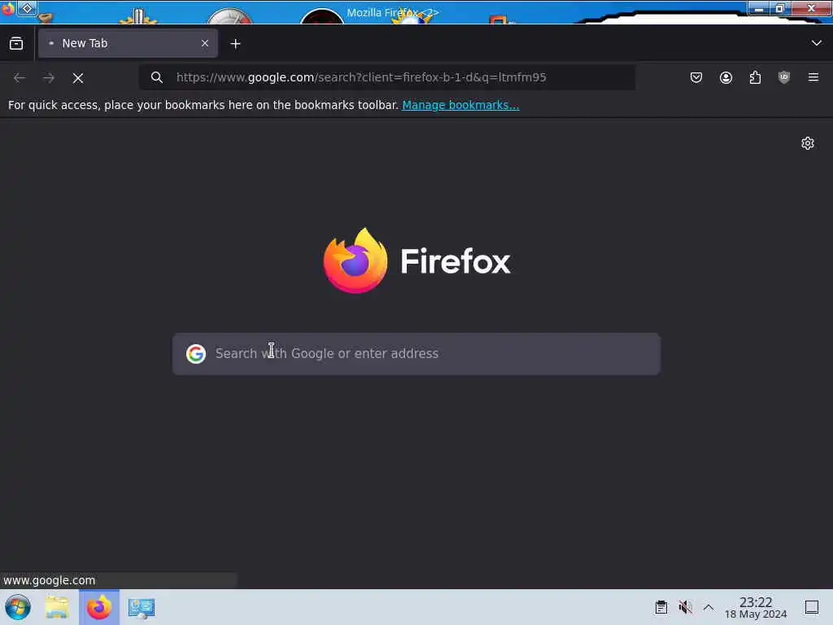This screenshot has width=833, height=625.
Task: Expand the list all tabs chevron
Action: (816, 43)
